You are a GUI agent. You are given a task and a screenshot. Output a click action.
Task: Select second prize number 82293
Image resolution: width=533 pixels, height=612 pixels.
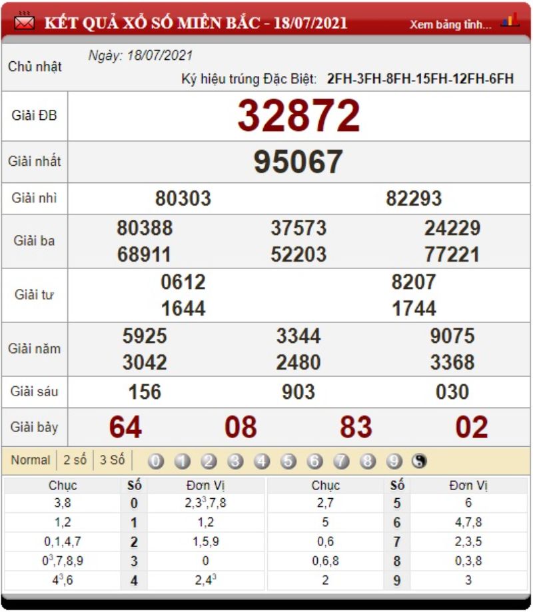click(414, 198)
